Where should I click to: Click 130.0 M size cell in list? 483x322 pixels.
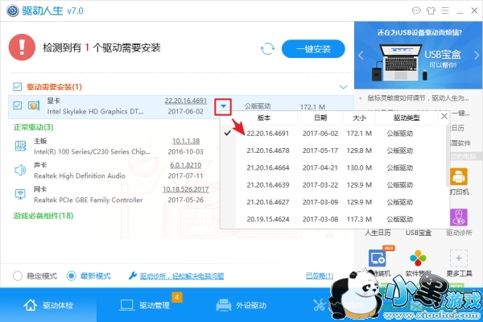359,168
